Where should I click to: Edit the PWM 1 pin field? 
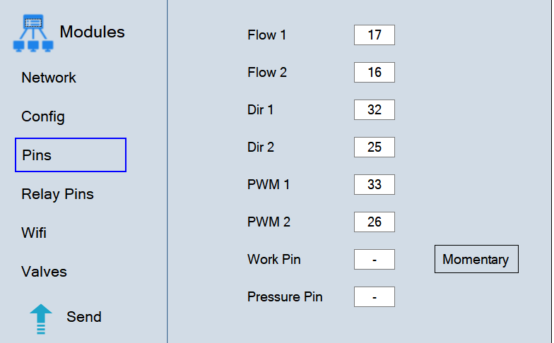coord(375,185)
